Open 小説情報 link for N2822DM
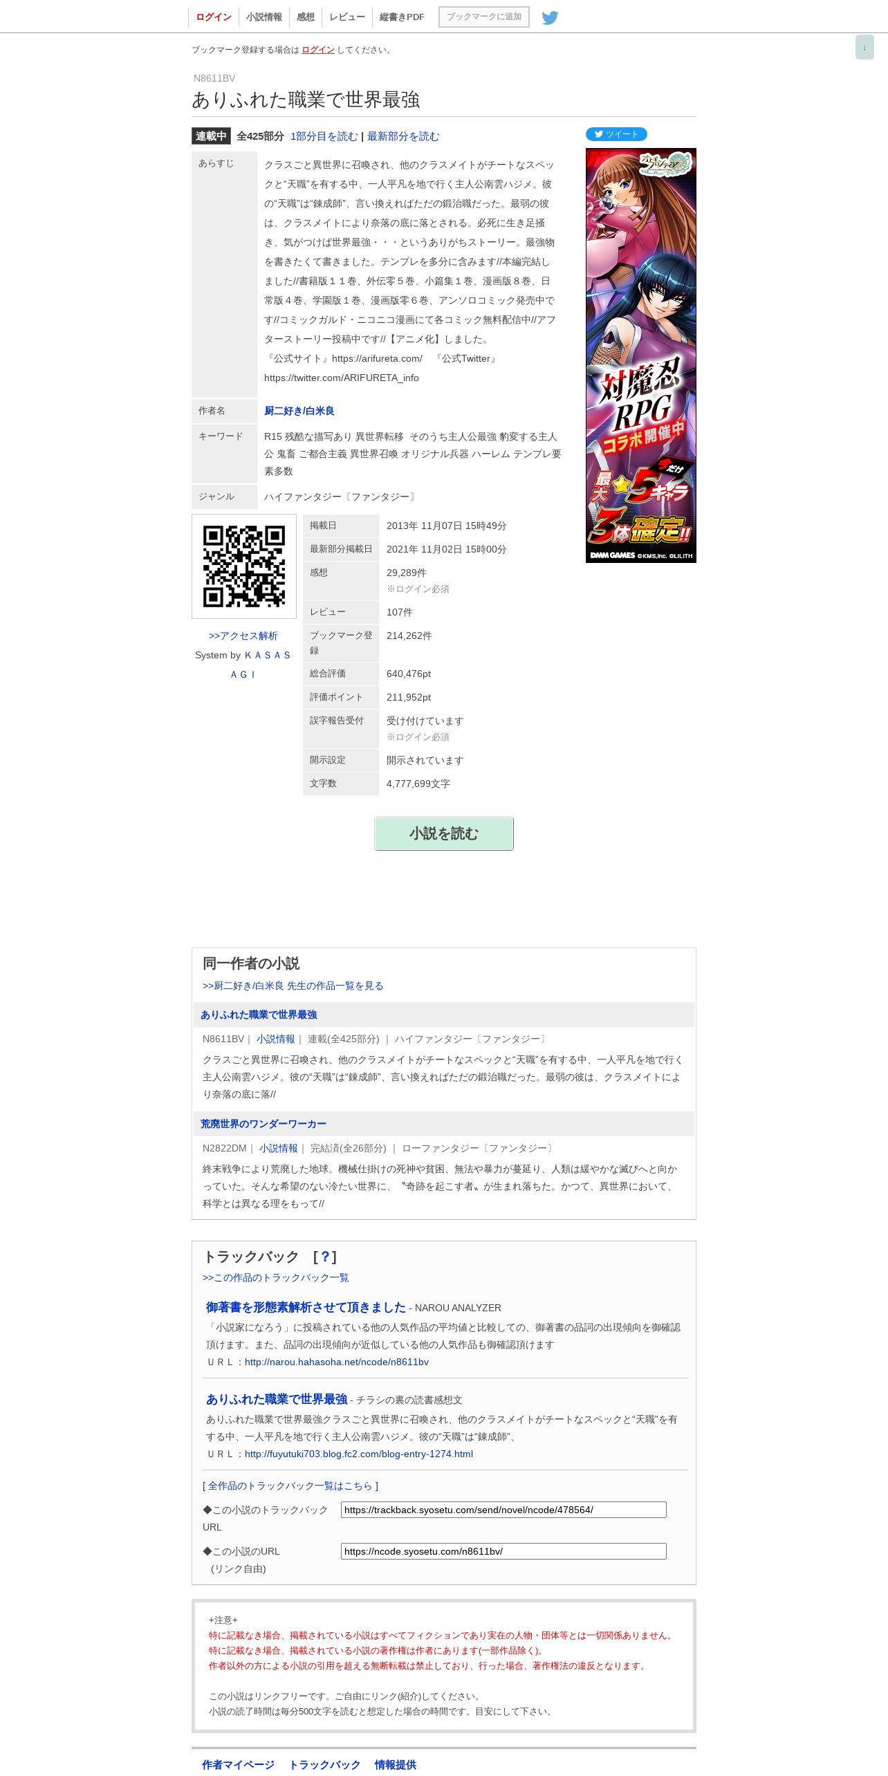 (x=278, y=1148)
